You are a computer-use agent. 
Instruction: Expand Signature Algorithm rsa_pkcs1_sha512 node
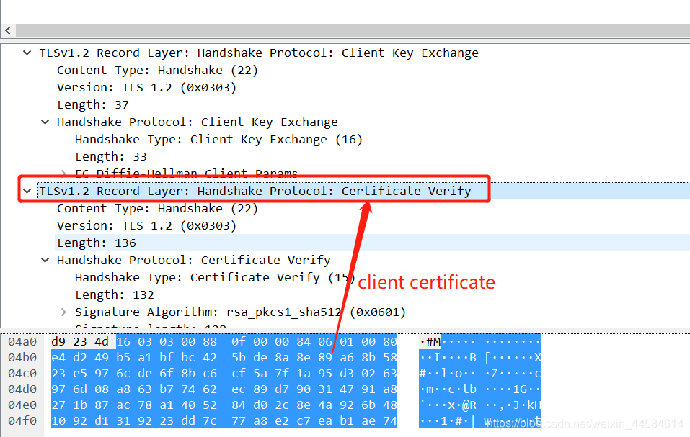63,312
